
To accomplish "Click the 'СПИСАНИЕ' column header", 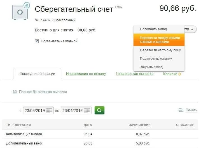I will click(x=185, y=125).
